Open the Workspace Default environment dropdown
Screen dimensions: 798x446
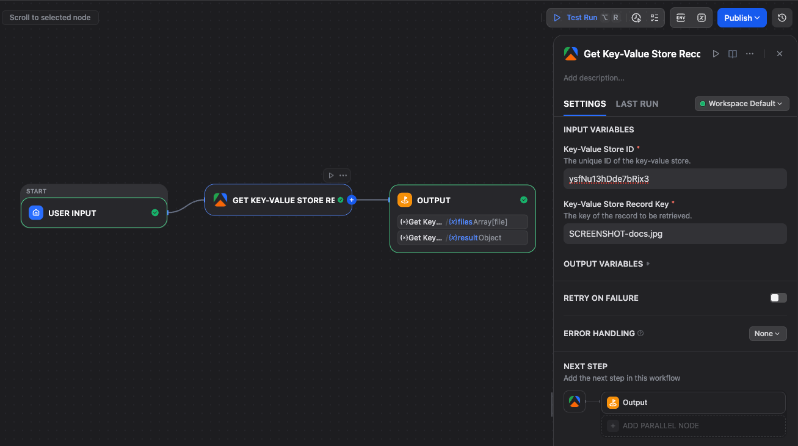741,103
